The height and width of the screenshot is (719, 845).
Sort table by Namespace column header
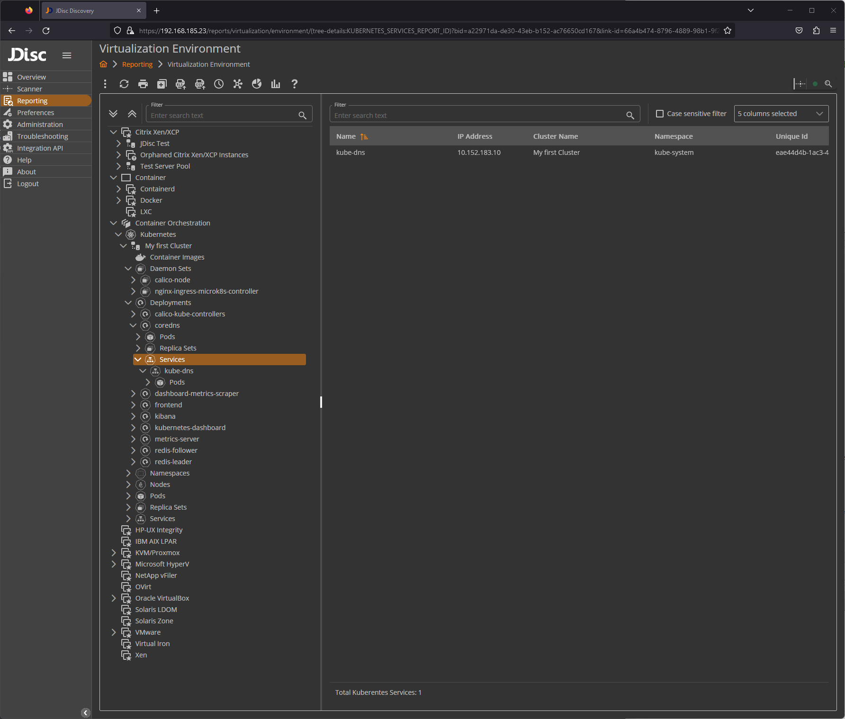coord(674,136)
